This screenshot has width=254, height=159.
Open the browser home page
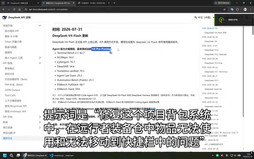point(19,9)
